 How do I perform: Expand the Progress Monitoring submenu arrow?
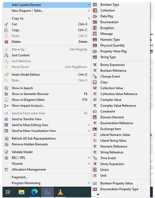click(89, 183)
